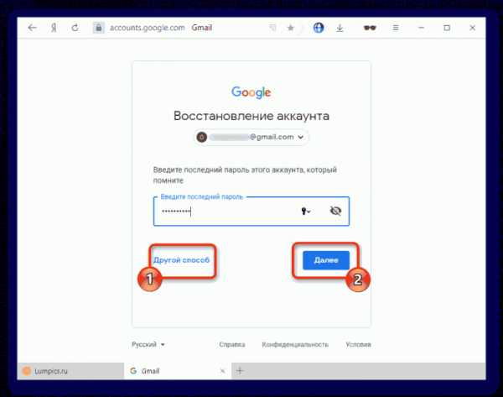Click the blue Далее button
This screenshot has width=503, height=397.
coord(326,260)
